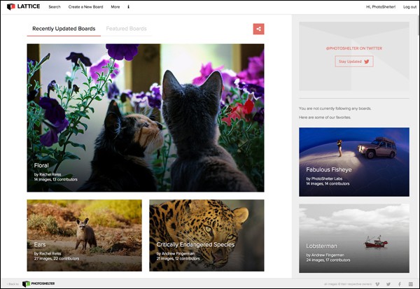The width and height of the screenshot is (420, 289).
Task: Click the Vimeo icon in the footer
Action: (377, 283)
